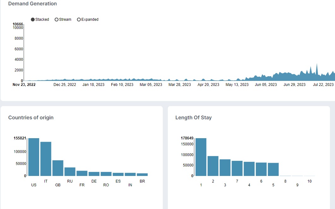Click the Demand Generation heading
This screenshot has height=209, width=335.
click(32, 4)
